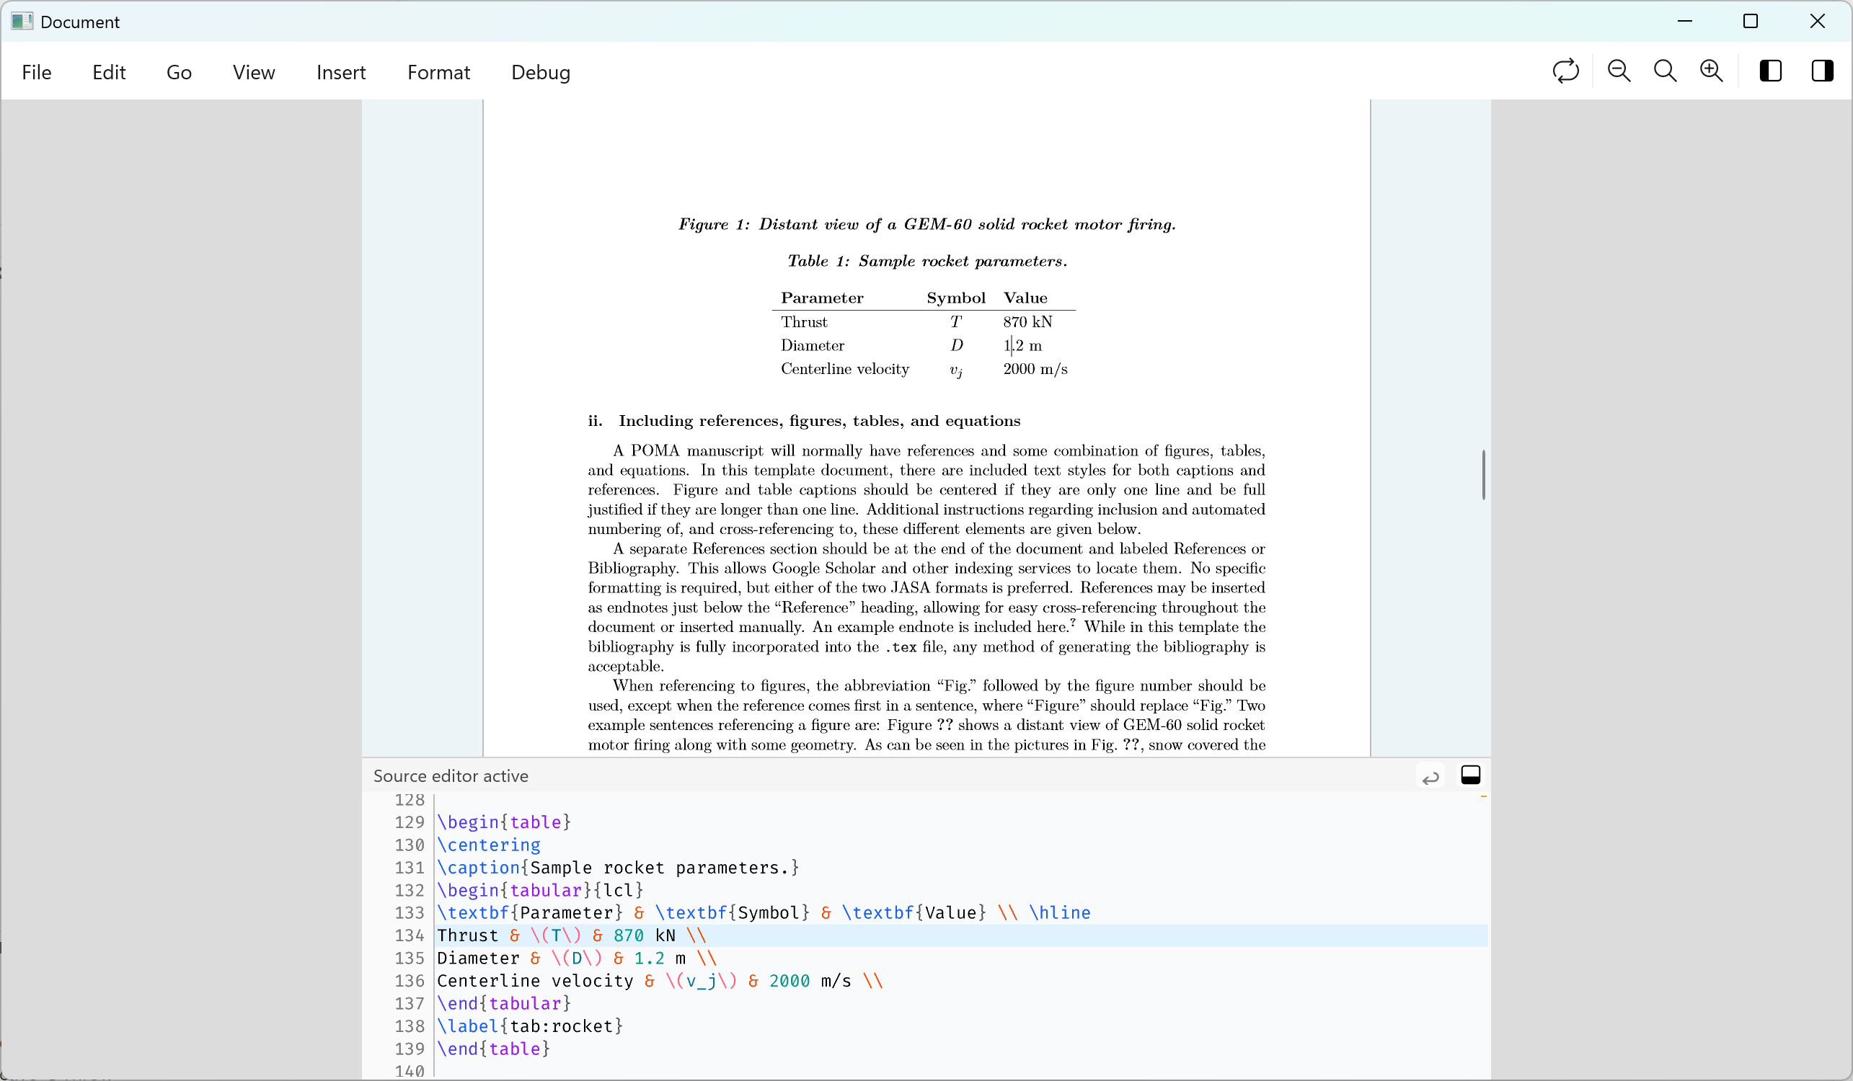This screenshot has height=1081, width=1853.
Task: Click the refresh/update document icon
Action: [x=1565, y=71]
